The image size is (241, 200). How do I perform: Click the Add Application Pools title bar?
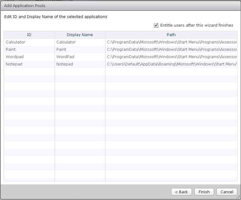[x=120, y=6]
